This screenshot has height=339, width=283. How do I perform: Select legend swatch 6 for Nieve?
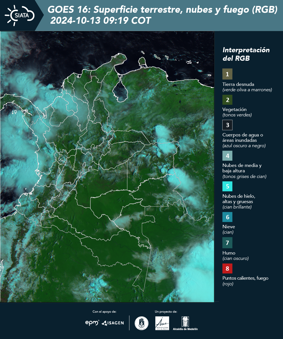click(x=227, y=217)
